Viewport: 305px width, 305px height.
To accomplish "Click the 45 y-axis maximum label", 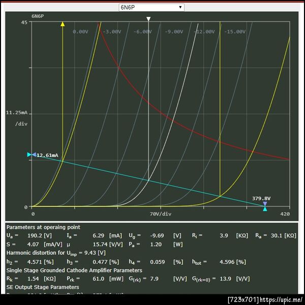I will [24, 22].
